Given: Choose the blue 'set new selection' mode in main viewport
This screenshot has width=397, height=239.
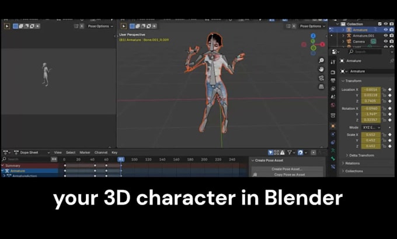Looking at the screenshot, I should tap(132, 26).
